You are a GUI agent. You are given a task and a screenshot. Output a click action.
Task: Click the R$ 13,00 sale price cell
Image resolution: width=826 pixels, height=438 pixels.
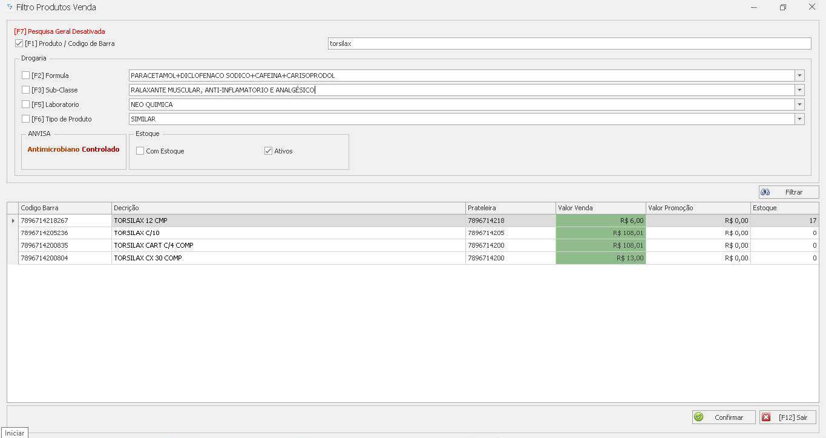pos(600,258)
